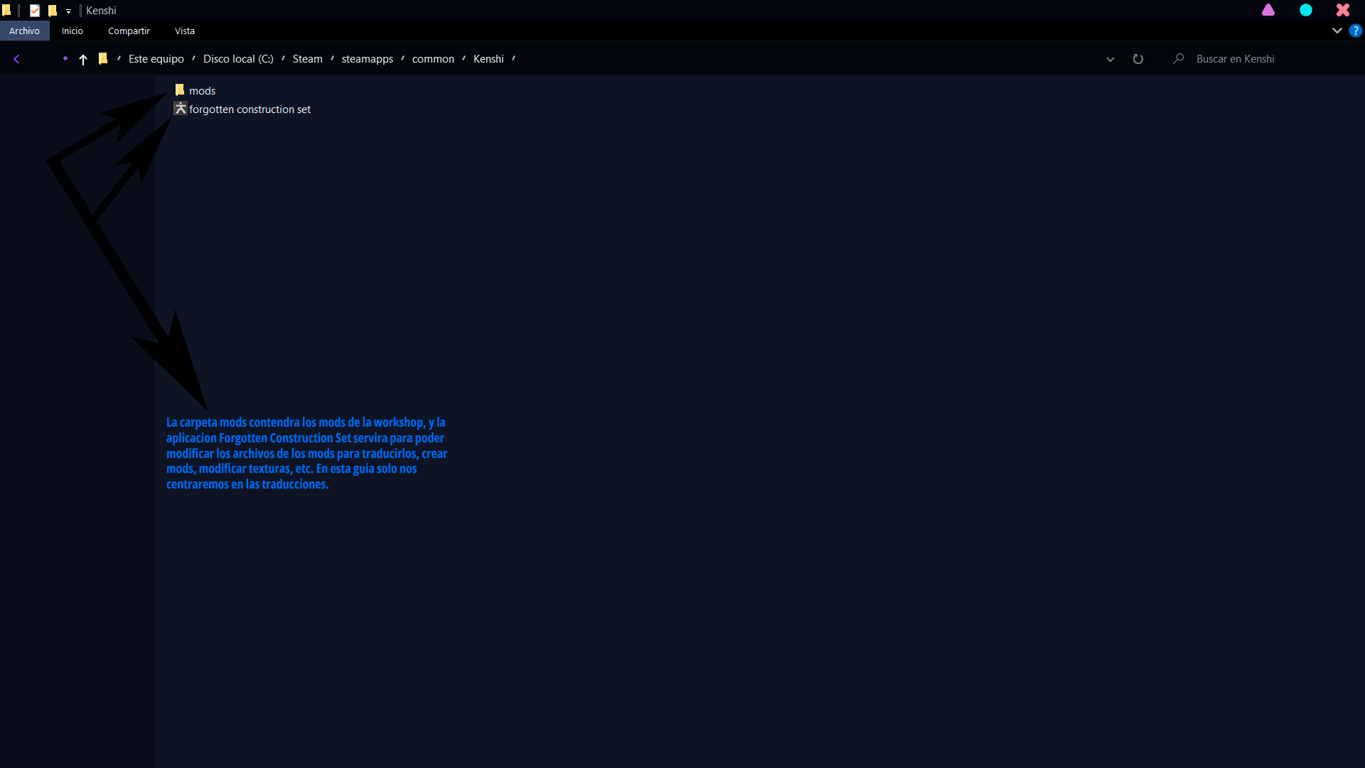Jump to Disco local (C:) breadcrumb
The height and width of the screenshot is (768, 1365).
coord(238,59)
